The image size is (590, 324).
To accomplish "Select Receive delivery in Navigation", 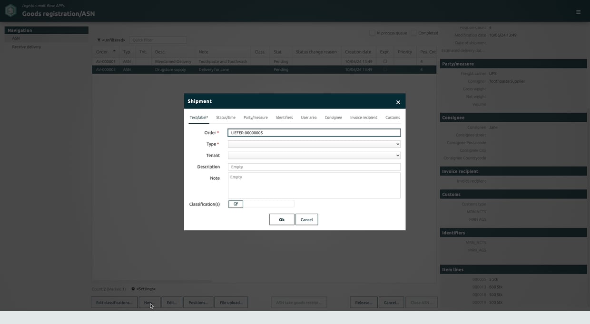I will [x=27, y=47].
